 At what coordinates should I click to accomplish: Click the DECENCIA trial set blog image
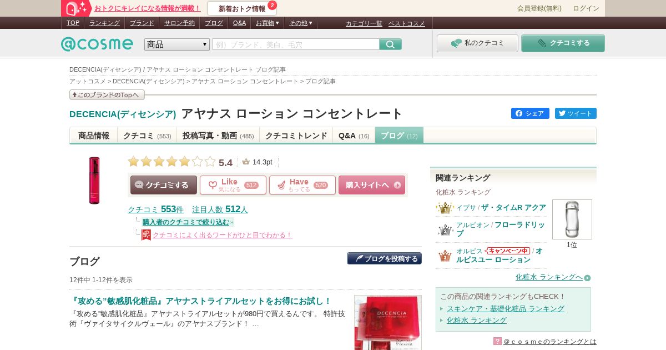tap(388, 322)
